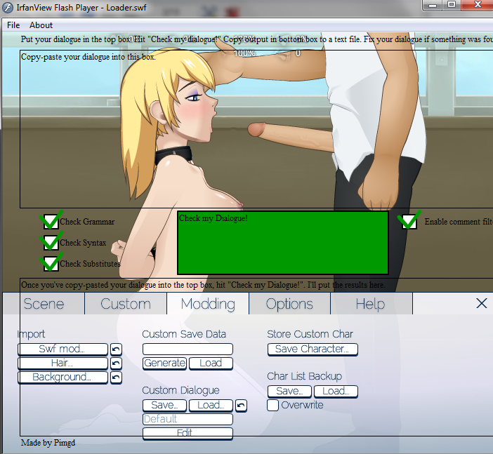The image size is (493, 454).
Task: Switch to the Scene tab
Action: click(x=44, y=304)
